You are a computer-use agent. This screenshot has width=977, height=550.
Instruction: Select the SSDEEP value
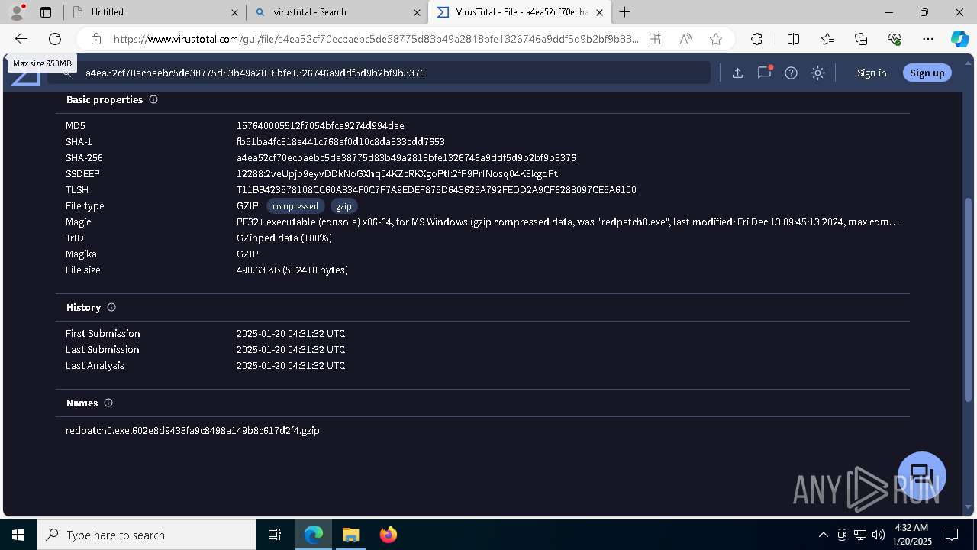tap(398, 173)
